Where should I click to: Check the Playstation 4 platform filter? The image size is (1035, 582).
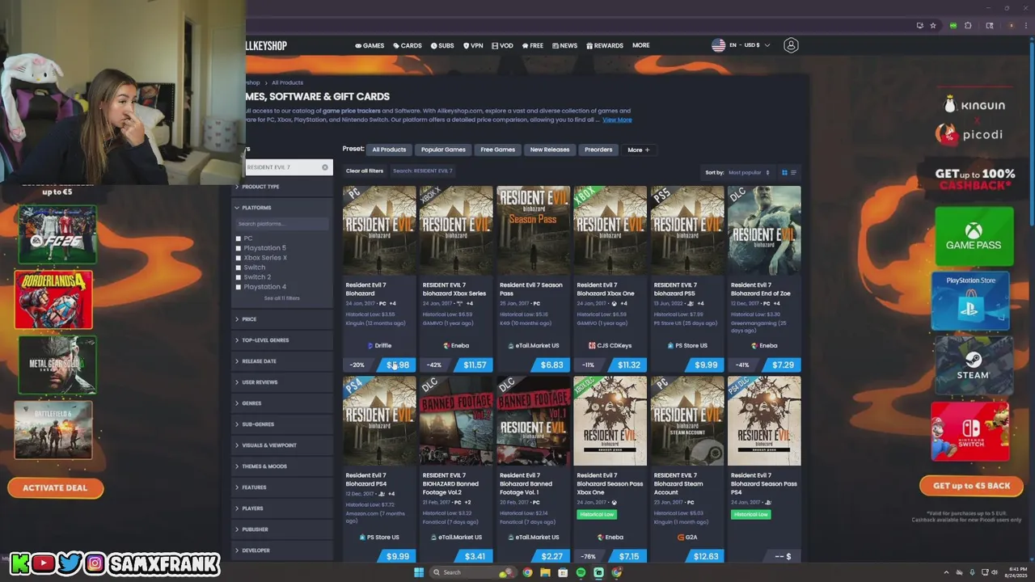[239, 287]
